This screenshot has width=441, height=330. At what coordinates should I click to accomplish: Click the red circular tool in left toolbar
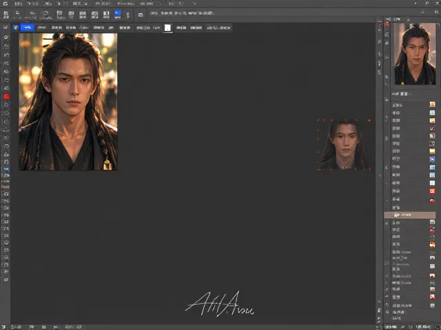[x=6, y=96]
